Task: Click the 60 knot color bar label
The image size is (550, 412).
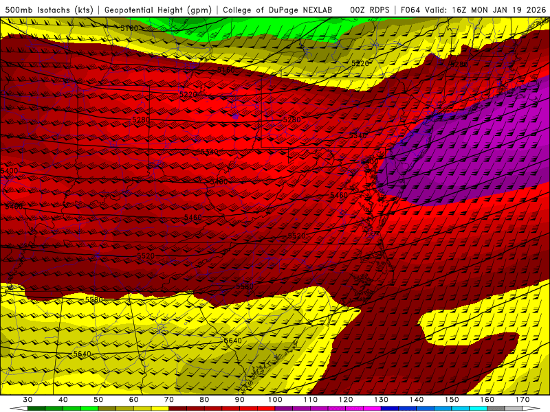Action: click(x=133, y=400)
